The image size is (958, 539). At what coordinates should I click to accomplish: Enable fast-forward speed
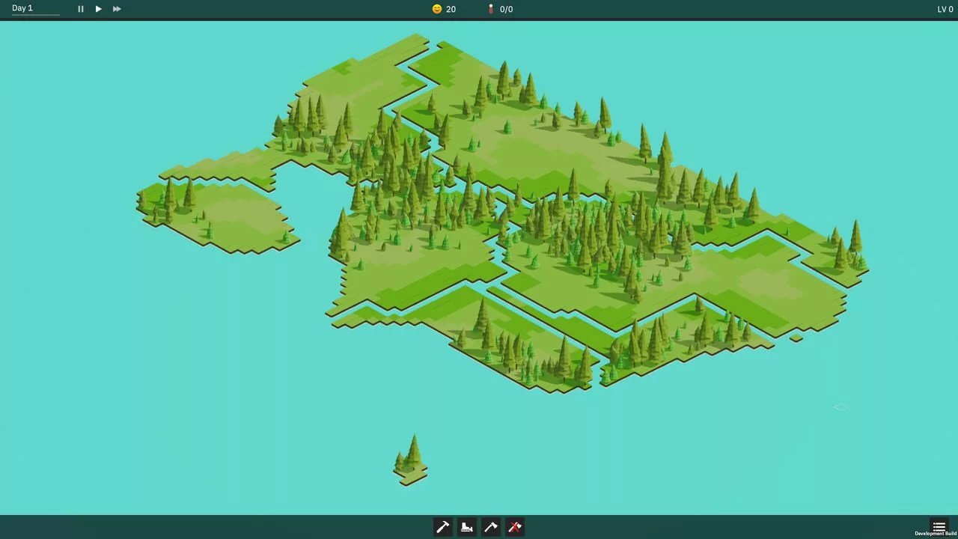(117, 9)
